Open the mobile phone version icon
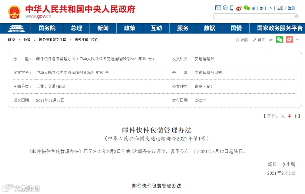This screenshot has height=194, width=305. [232, 8]
